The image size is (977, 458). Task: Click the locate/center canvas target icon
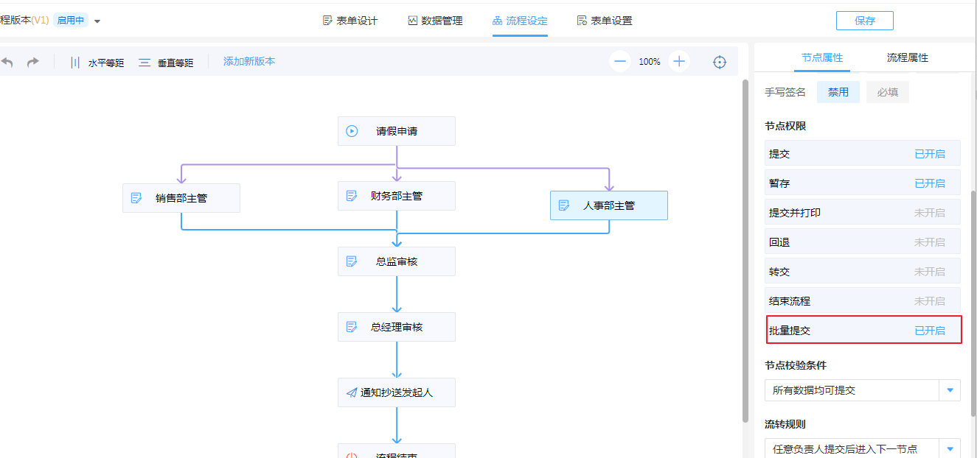tap(720, 63)
